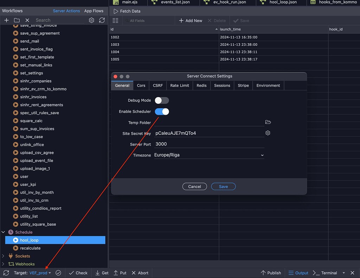Screen dimensions: 360x278
Task: Click the target validation checkmark circle
Action: (58, 273)
